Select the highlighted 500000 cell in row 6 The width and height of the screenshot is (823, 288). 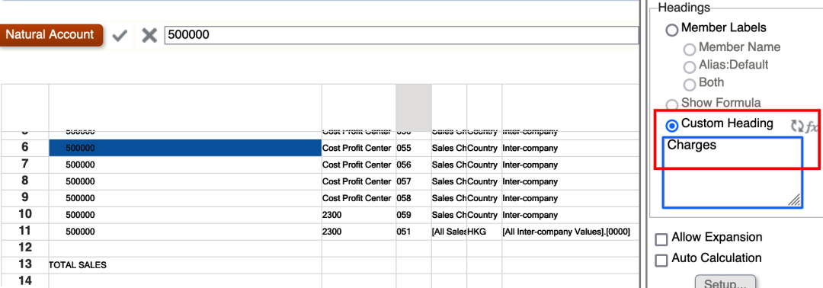click(x=185, y=148)
